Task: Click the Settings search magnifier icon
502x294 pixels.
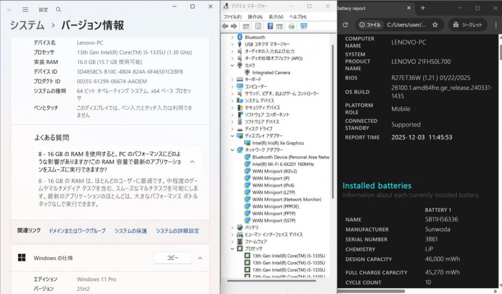Action: point(59,10)
